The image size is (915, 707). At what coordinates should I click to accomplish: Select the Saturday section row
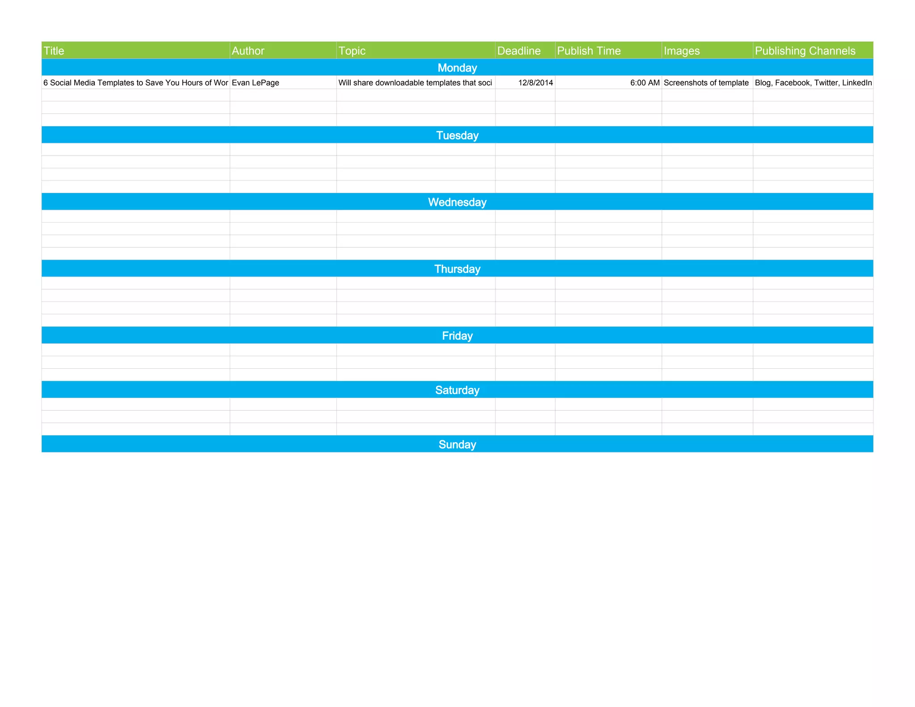coord(457,390)
